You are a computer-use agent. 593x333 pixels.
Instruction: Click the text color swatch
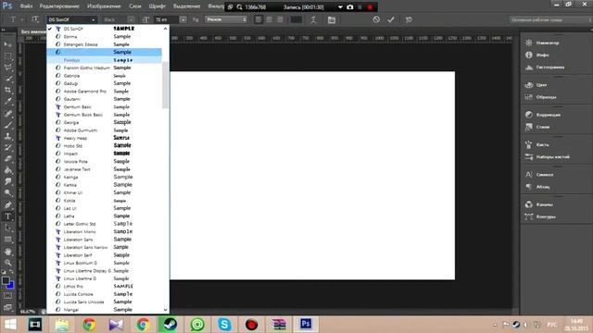(x=296, y=19)
